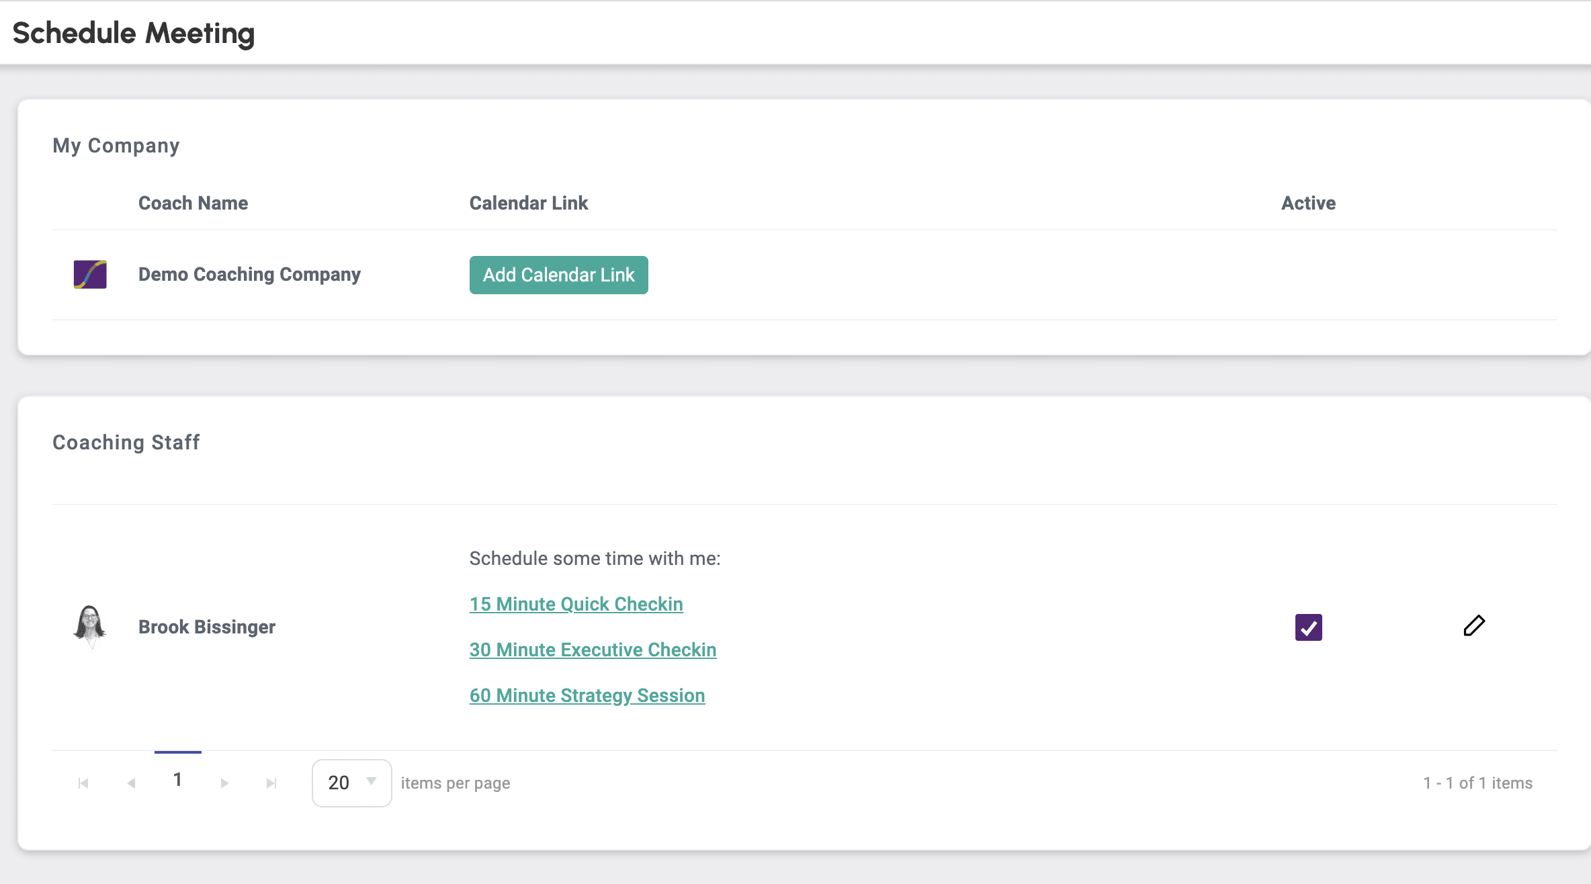Open 30 Minute Executive Checkin link
The image size is (1591, 884).
(x=593, y=650)
